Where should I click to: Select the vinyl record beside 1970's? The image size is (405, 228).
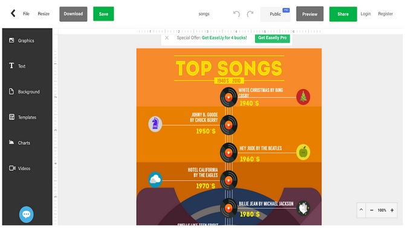pos(228,180)
